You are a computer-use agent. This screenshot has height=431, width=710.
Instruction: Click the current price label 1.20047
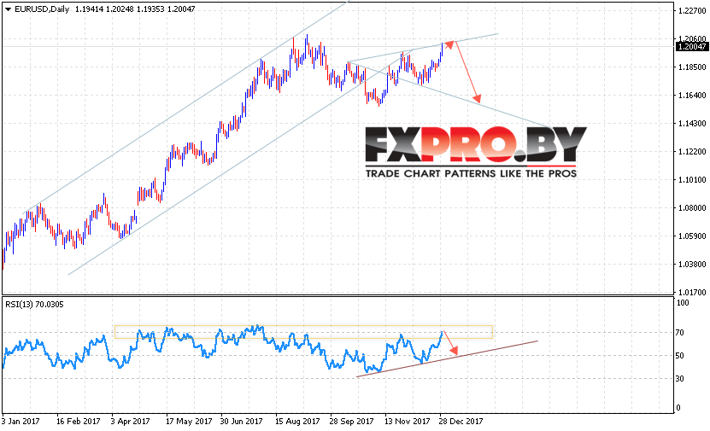(x=692, y=47)
